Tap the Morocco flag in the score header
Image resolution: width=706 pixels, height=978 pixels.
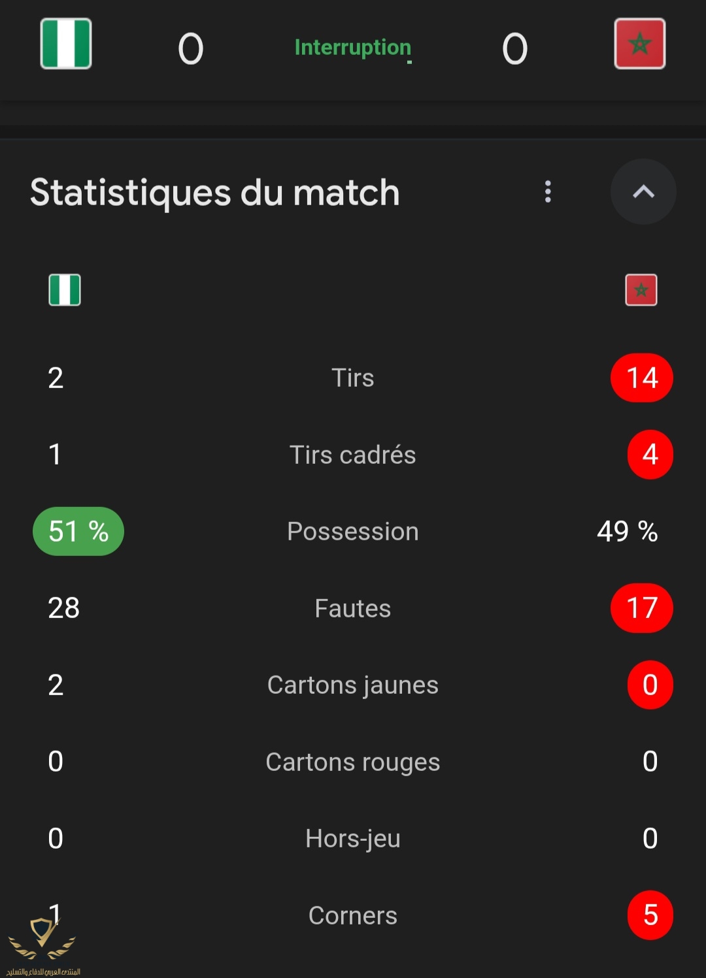[x=639, y=44]
